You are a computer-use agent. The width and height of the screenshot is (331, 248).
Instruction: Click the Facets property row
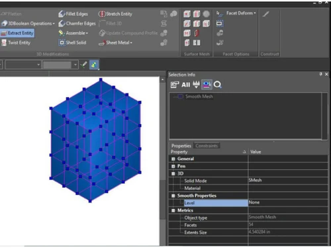(x=248, y=225)
